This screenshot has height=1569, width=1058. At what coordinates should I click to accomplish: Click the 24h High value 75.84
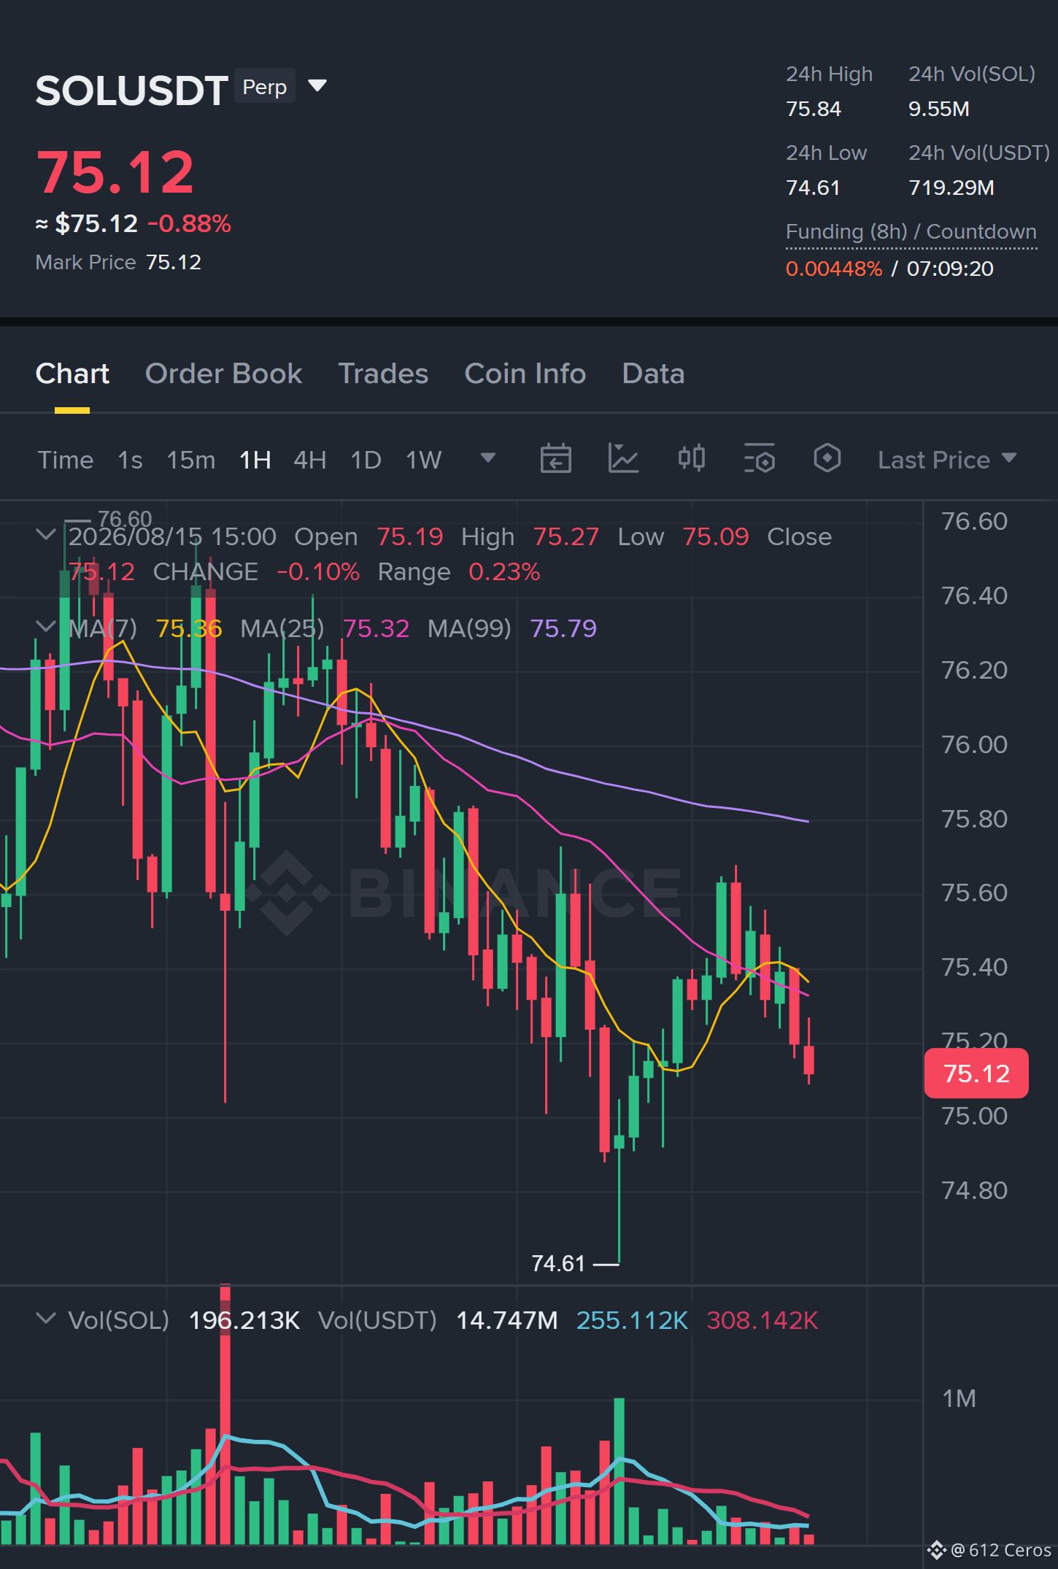(814, 109)
